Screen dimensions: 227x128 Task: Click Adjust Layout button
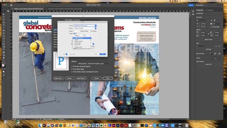coord(209,39)
